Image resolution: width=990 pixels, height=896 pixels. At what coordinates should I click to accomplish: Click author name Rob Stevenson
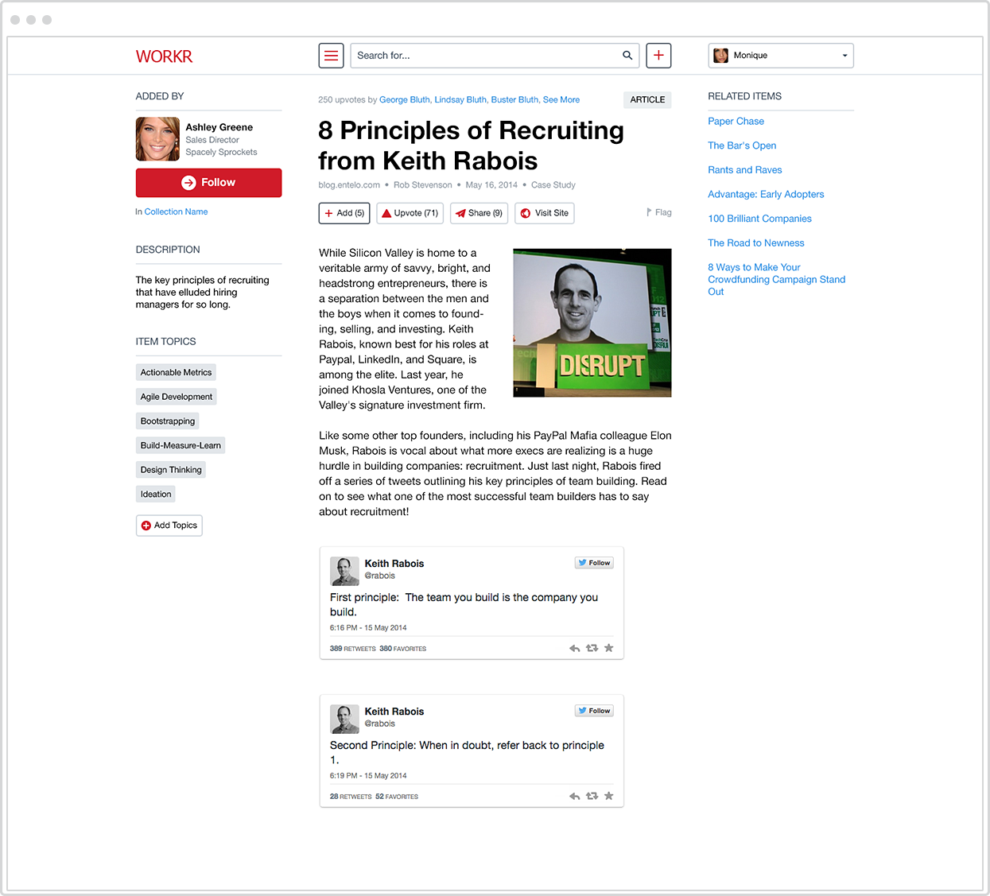422,185
